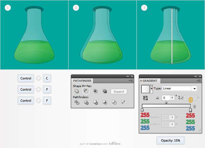Click the Reverse Gradient icon

tap(145, 98)
